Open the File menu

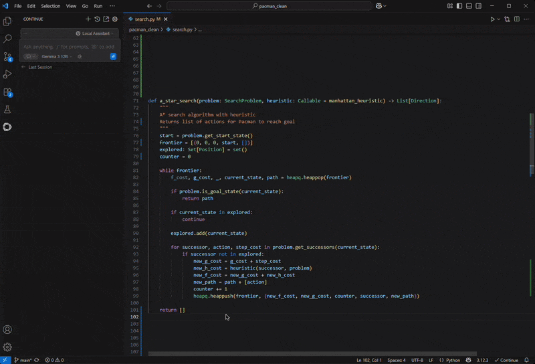18,6
